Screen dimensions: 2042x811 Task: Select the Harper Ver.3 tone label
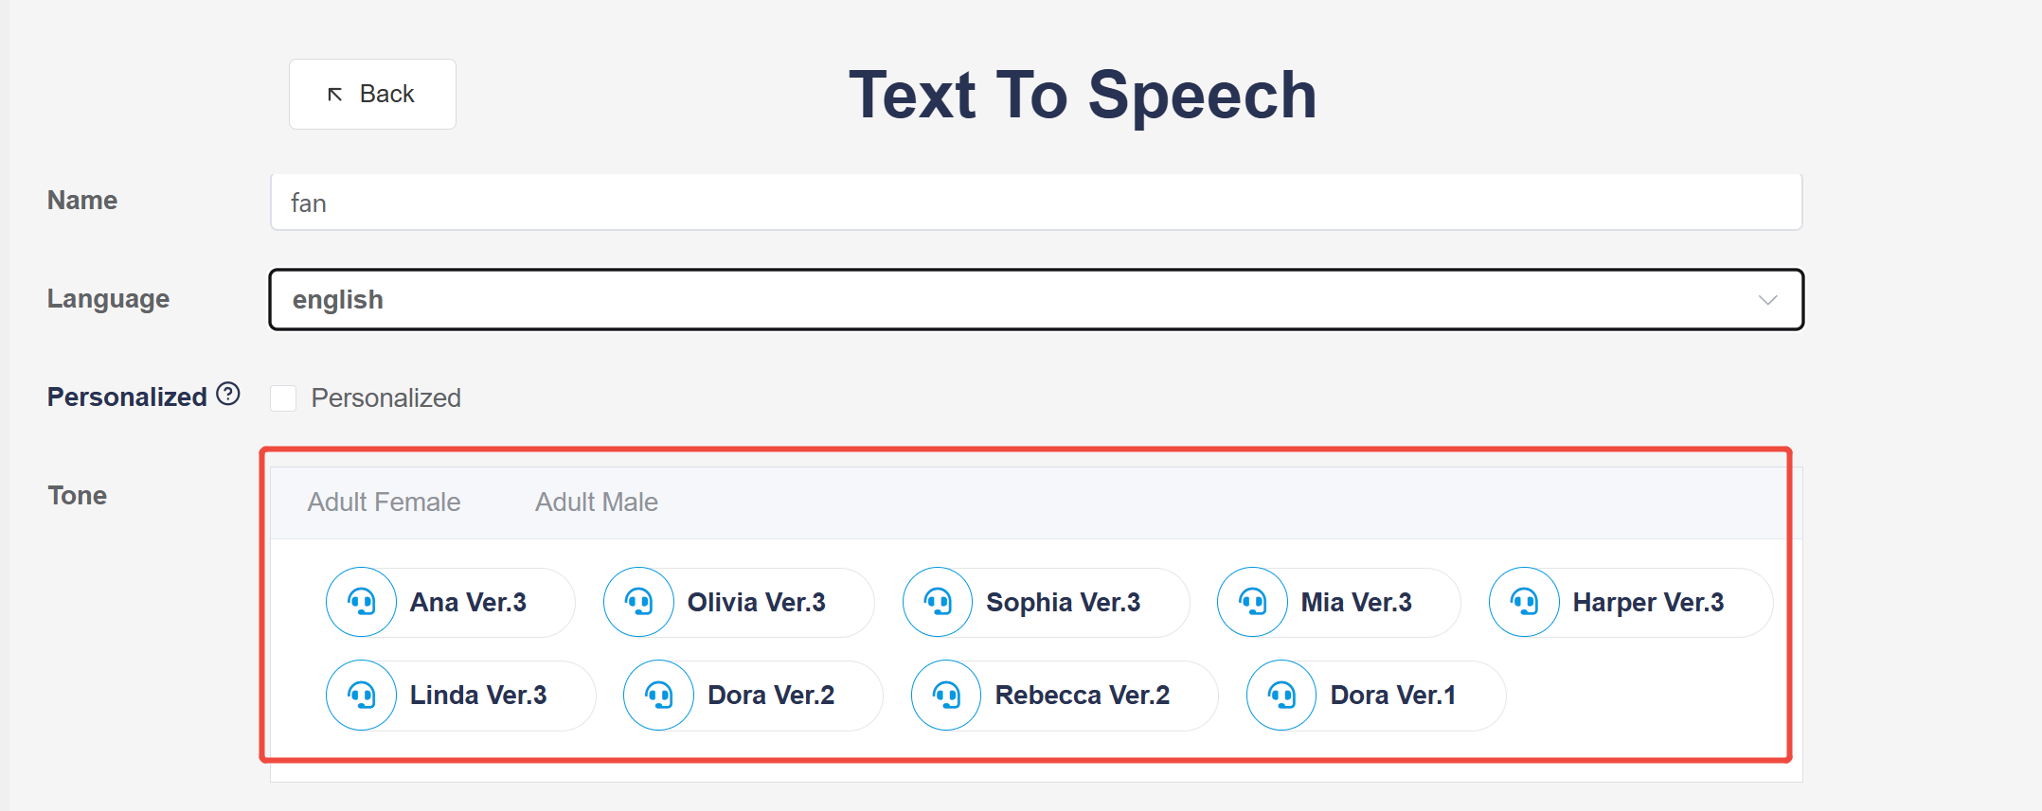tap(1647, 603)
